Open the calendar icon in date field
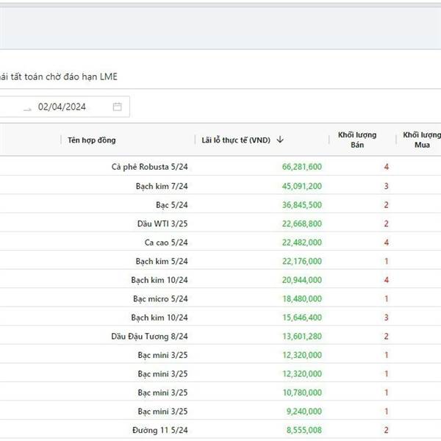The image size is (441, 441). point(118,107)
